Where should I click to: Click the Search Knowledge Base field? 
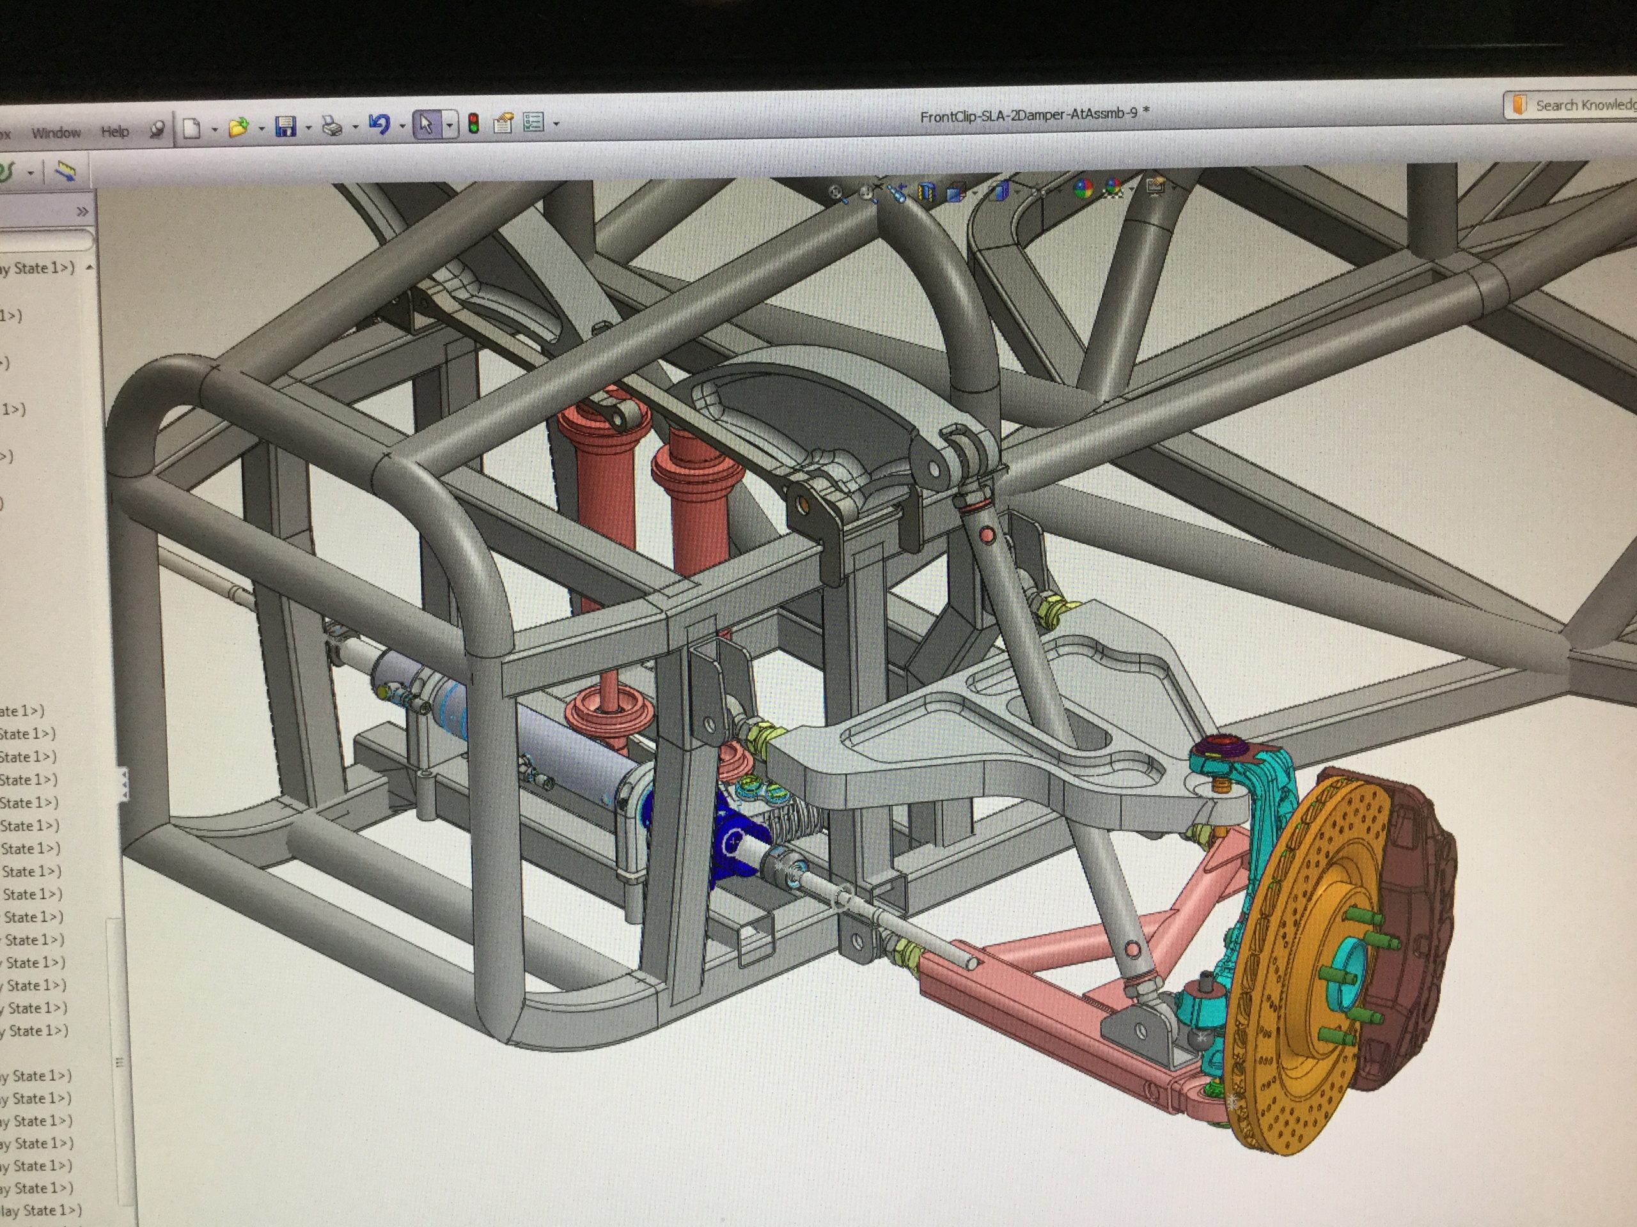coord(1584,105)
